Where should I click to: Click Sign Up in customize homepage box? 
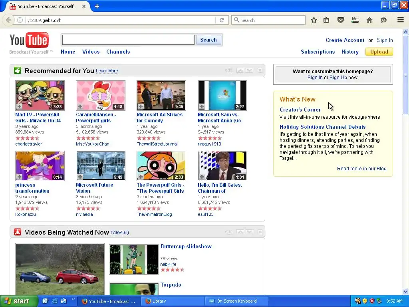(338, 78)
